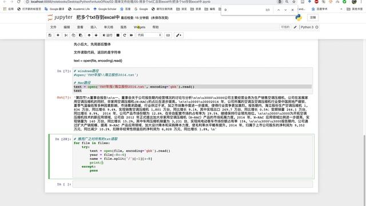Reload the browser page
This screenshot has height=206, width=366.
coord(19,2)
